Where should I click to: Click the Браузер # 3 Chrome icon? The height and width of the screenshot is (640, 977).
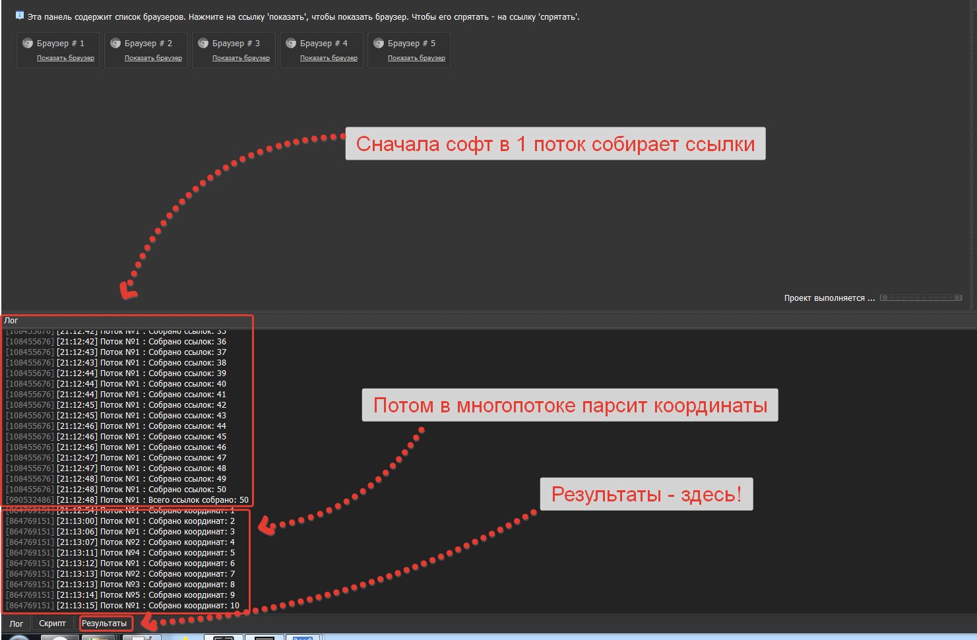(203, 44)
